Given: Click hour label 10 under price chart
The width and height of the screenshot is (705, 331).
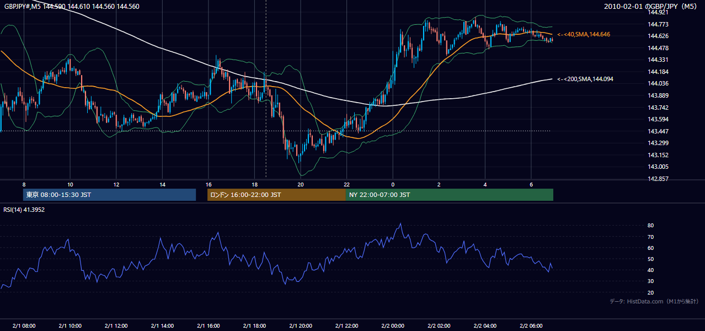Looking at the screenshot, I should click(70, 184).
